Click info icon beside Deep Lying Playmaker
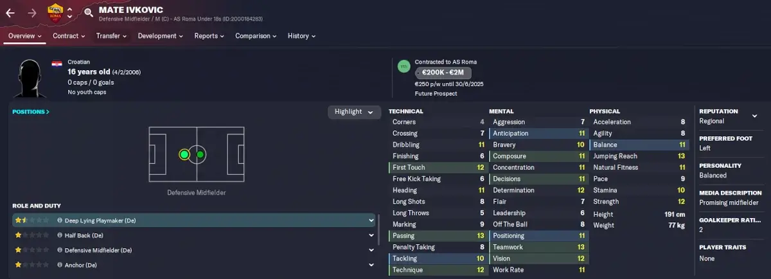 coord(60,221)
